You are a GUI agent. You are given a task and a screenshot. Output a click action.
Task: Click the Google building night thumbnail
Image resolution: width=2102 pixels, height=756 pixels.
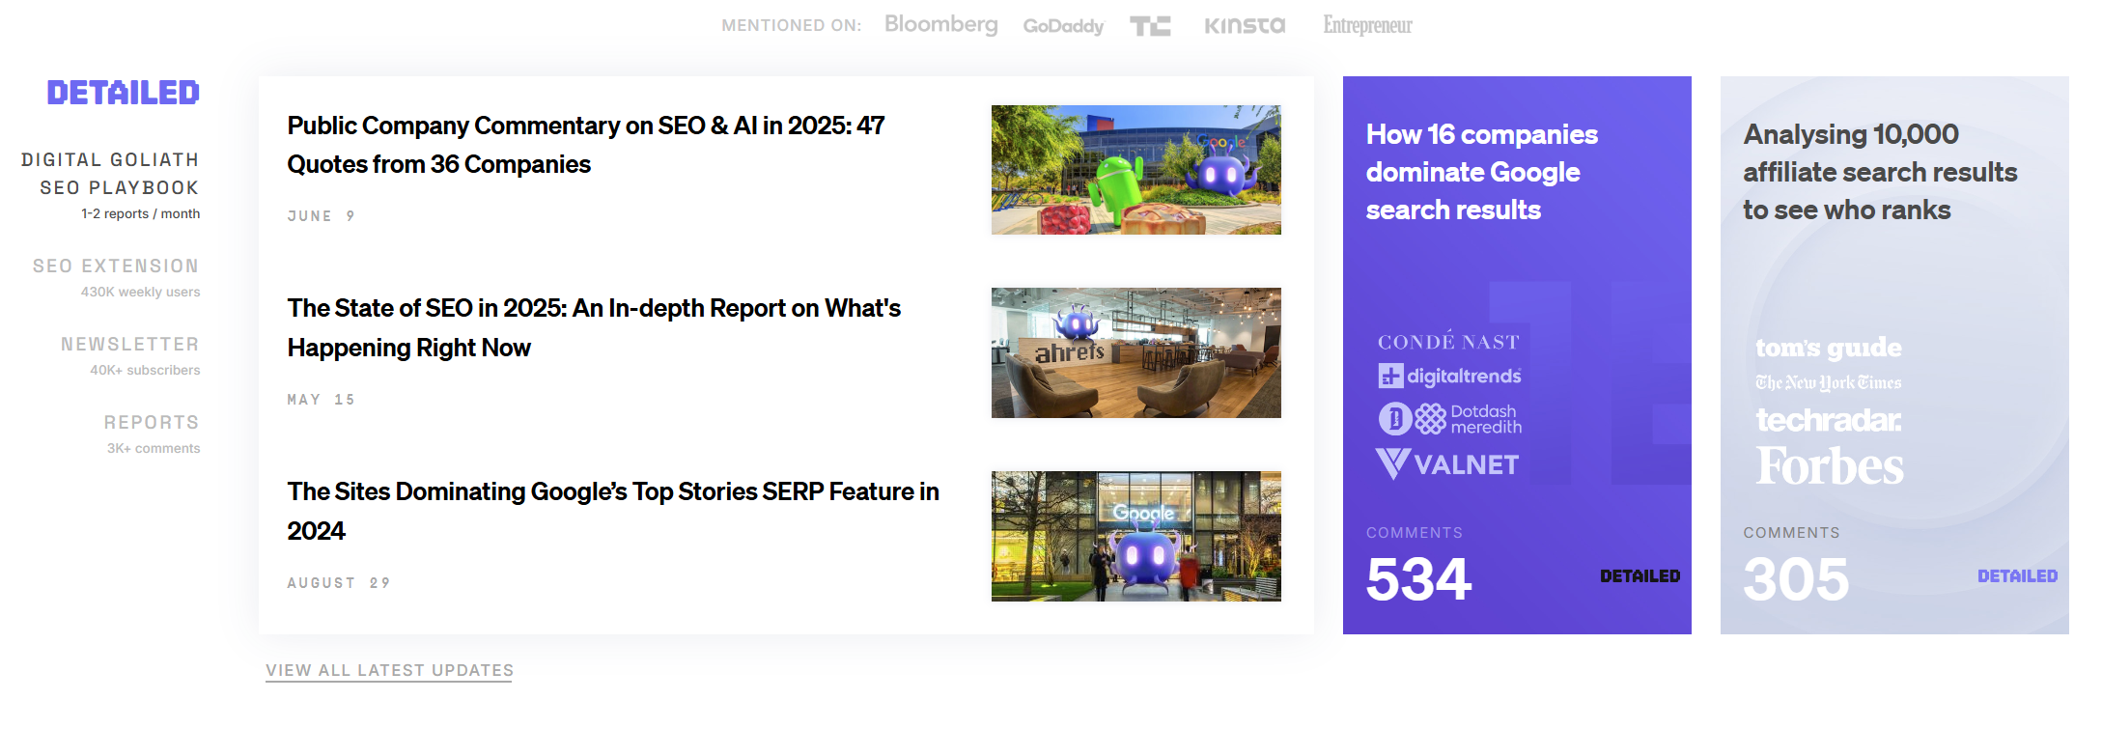(x=1136, y=536)
